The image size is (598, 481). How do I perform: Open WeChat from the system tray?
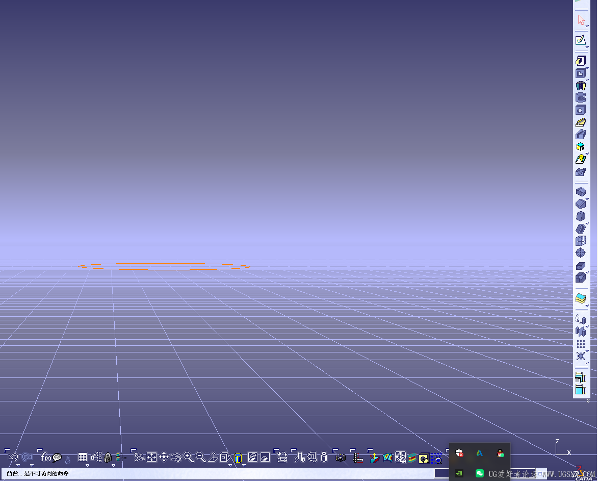[x=479, y=473]
